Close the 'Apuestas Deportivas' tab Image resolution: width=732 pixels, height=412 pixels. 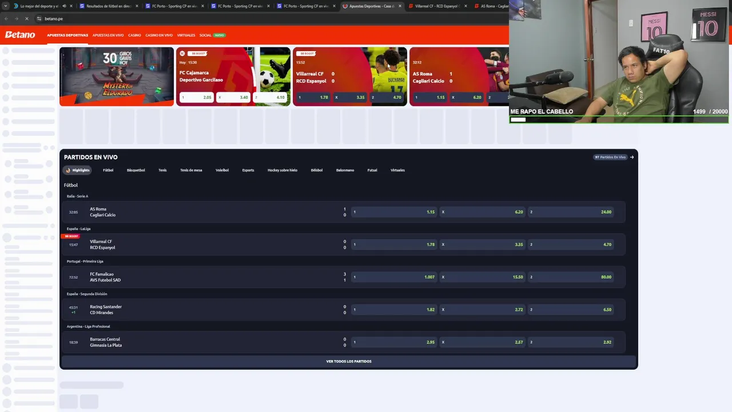point(400,6)
